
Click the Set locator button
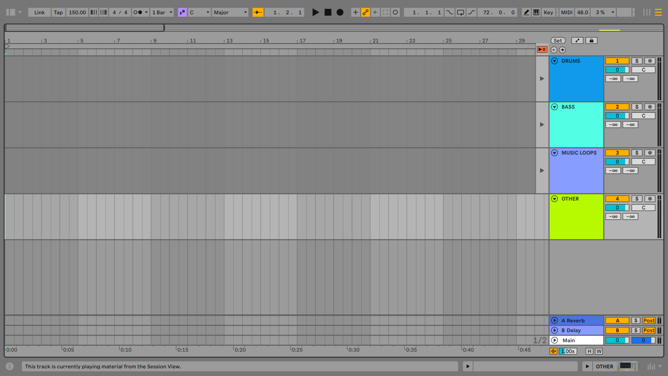558,40
